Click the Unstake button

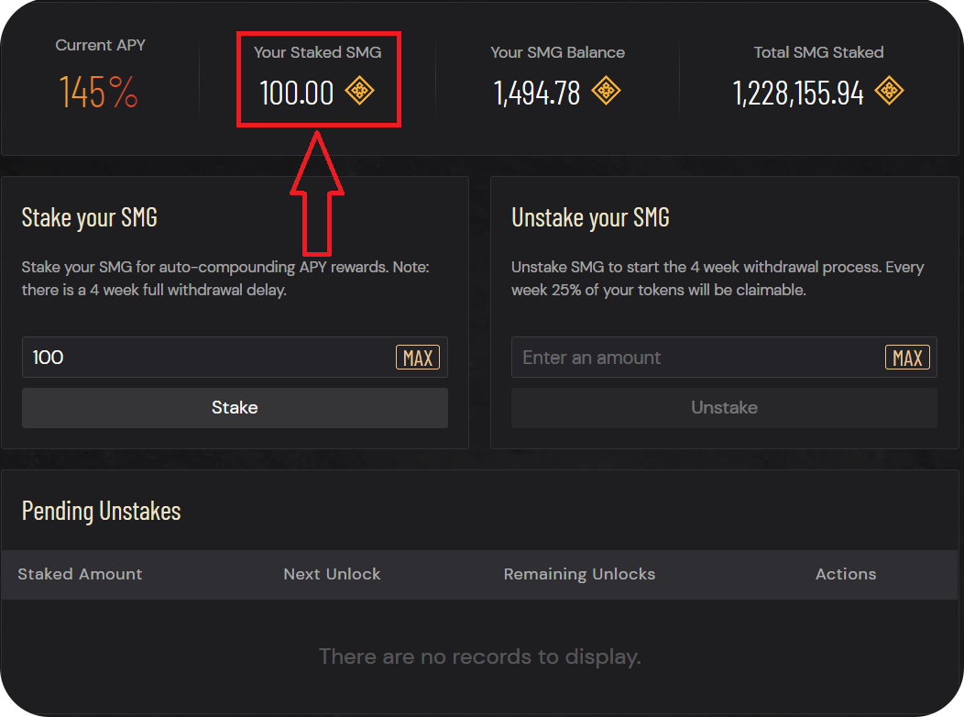pyautogui.click(x=724, y=408)
